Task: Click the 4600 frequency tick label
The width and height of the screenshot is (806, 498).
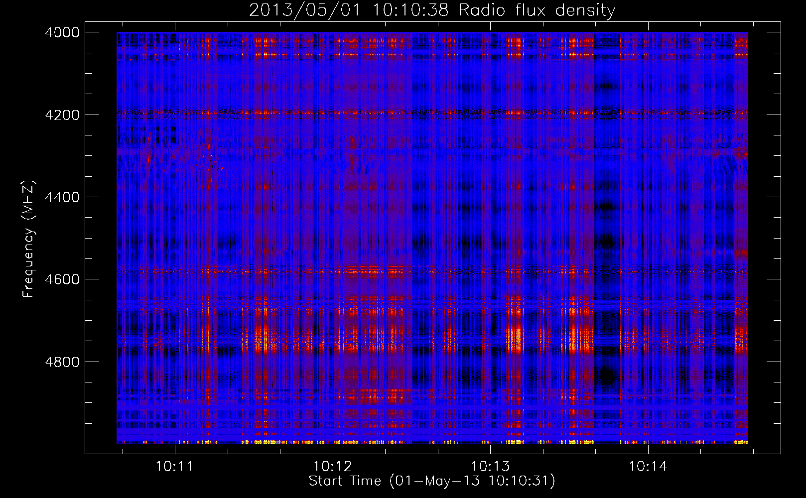Action: click(62, 279)
